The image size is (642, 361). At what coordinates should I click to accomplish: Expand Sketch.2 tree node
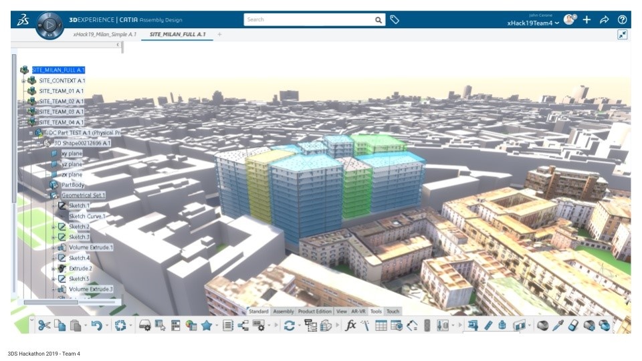[x=53, y=227]
